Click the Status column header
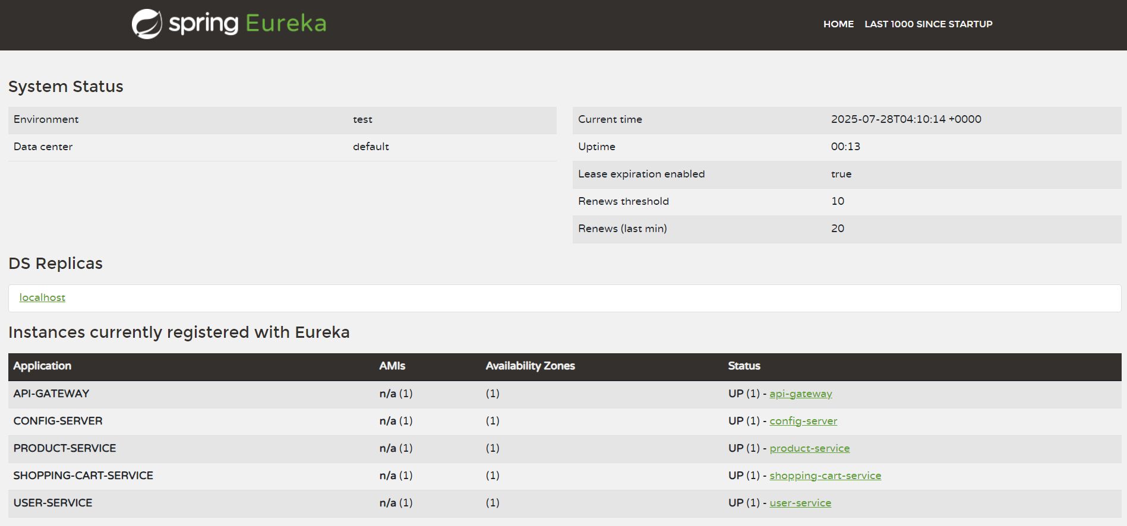1127x526 pixels. coord(744,366)
